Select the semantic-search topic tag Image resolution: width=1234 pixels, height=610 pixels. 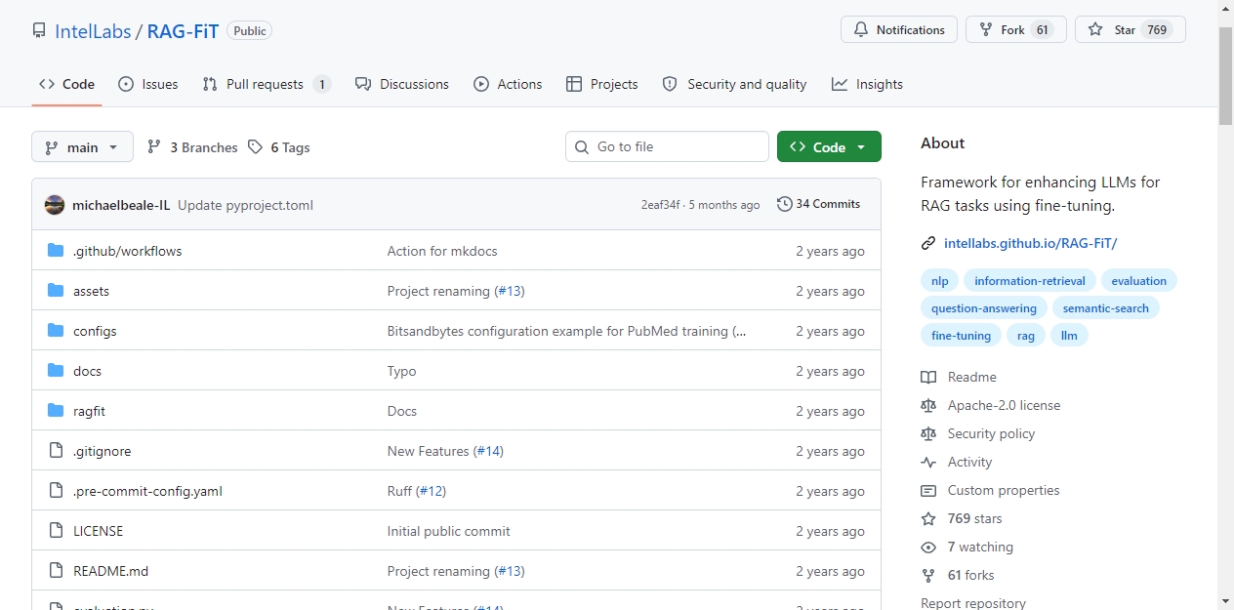(x=1106, y=308)
